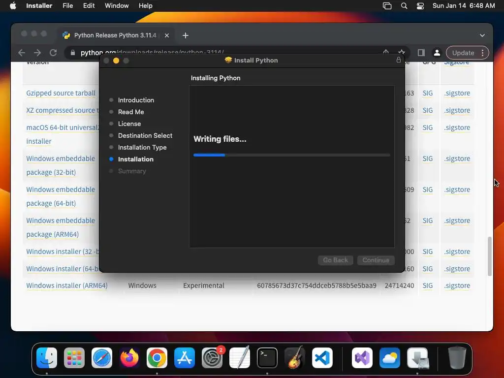
Task: Open Windows installer (ARM64) link
Action: pos(67,285)
